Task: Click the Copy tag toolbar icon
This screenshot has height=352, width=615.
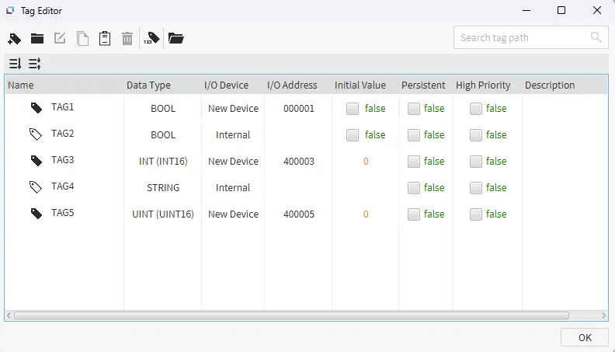Action: [82, 38]
